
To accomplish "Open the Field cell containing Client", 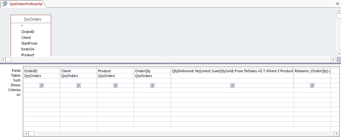I will (78, 71).
